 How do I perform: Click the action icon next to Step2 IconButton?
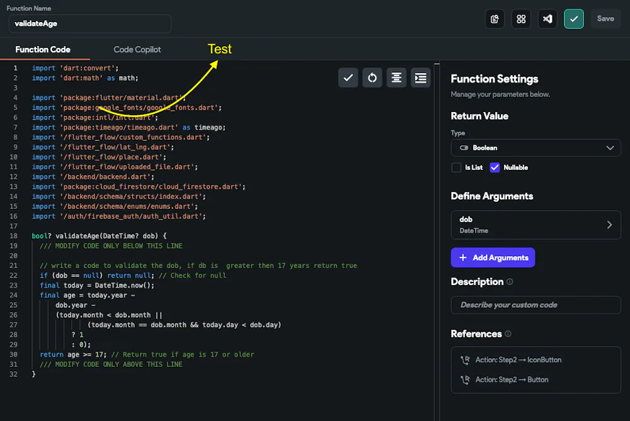pos(466,360)
